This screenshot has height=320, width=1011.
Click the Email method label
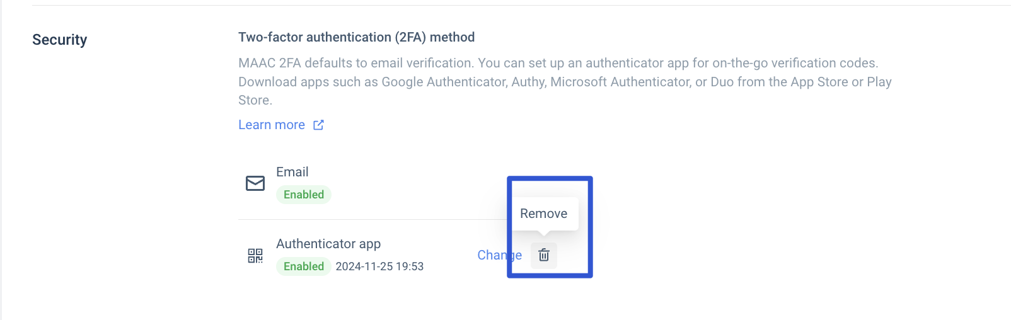292,172
